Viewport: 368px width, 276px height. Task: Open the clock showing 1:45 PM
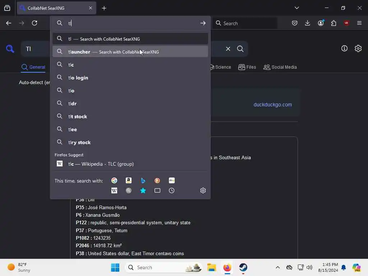pyautogui.click(x=328, y=267)
